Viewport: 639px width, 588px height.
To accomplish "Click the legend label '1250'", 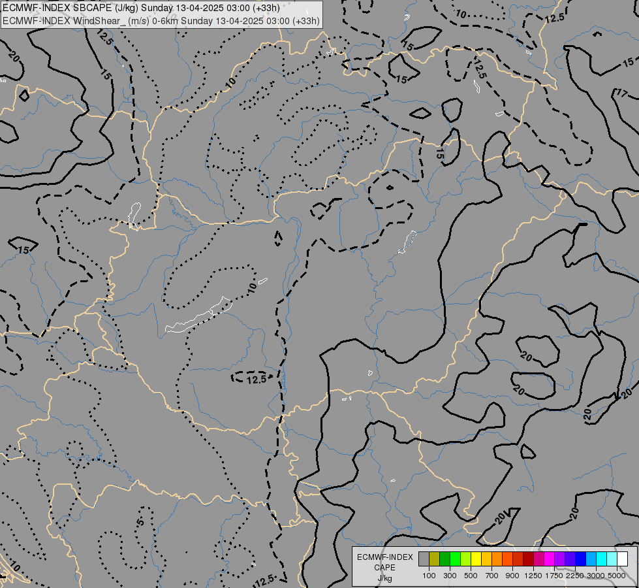I will 533,576.
